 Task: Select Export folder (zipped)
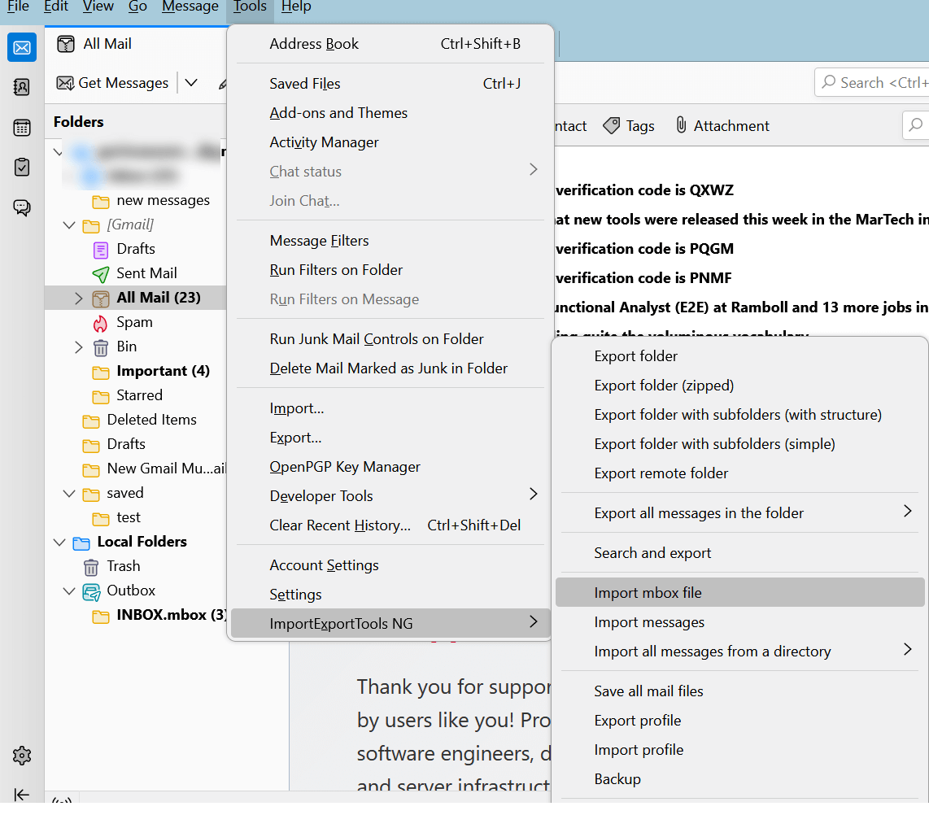[740, 386]
